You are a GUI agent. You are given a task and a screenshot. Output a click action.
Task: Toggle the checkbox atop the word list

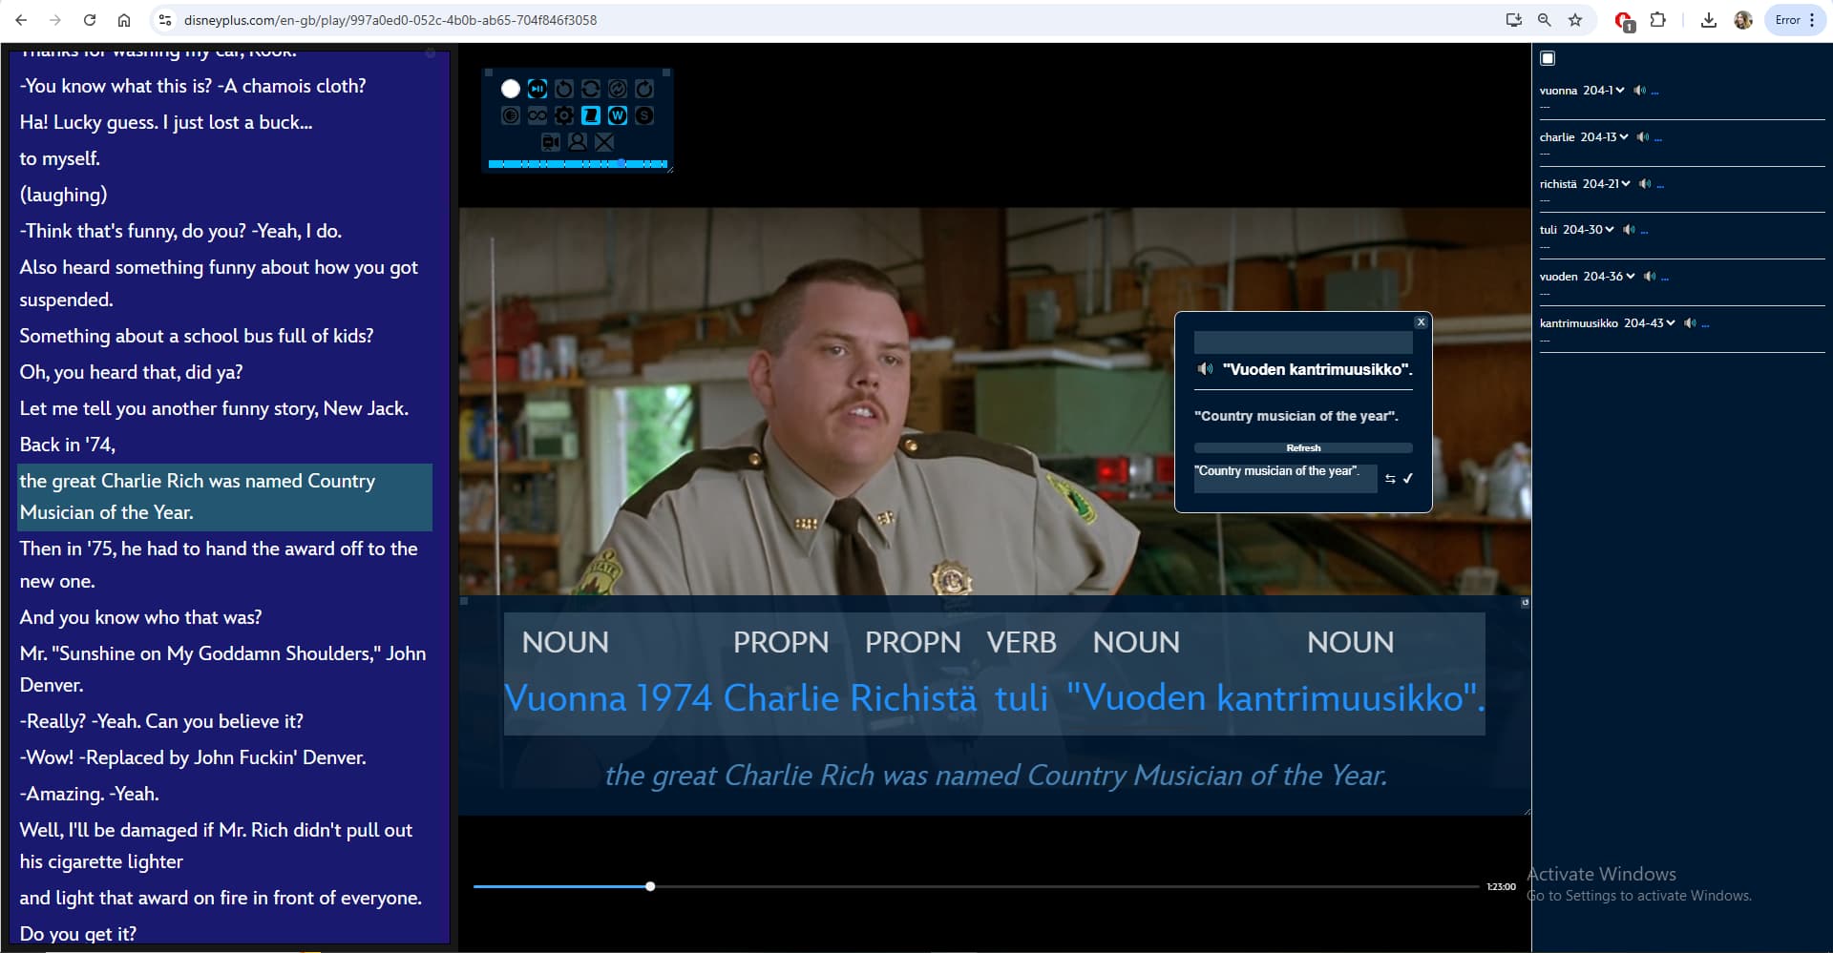(1548, 58)
